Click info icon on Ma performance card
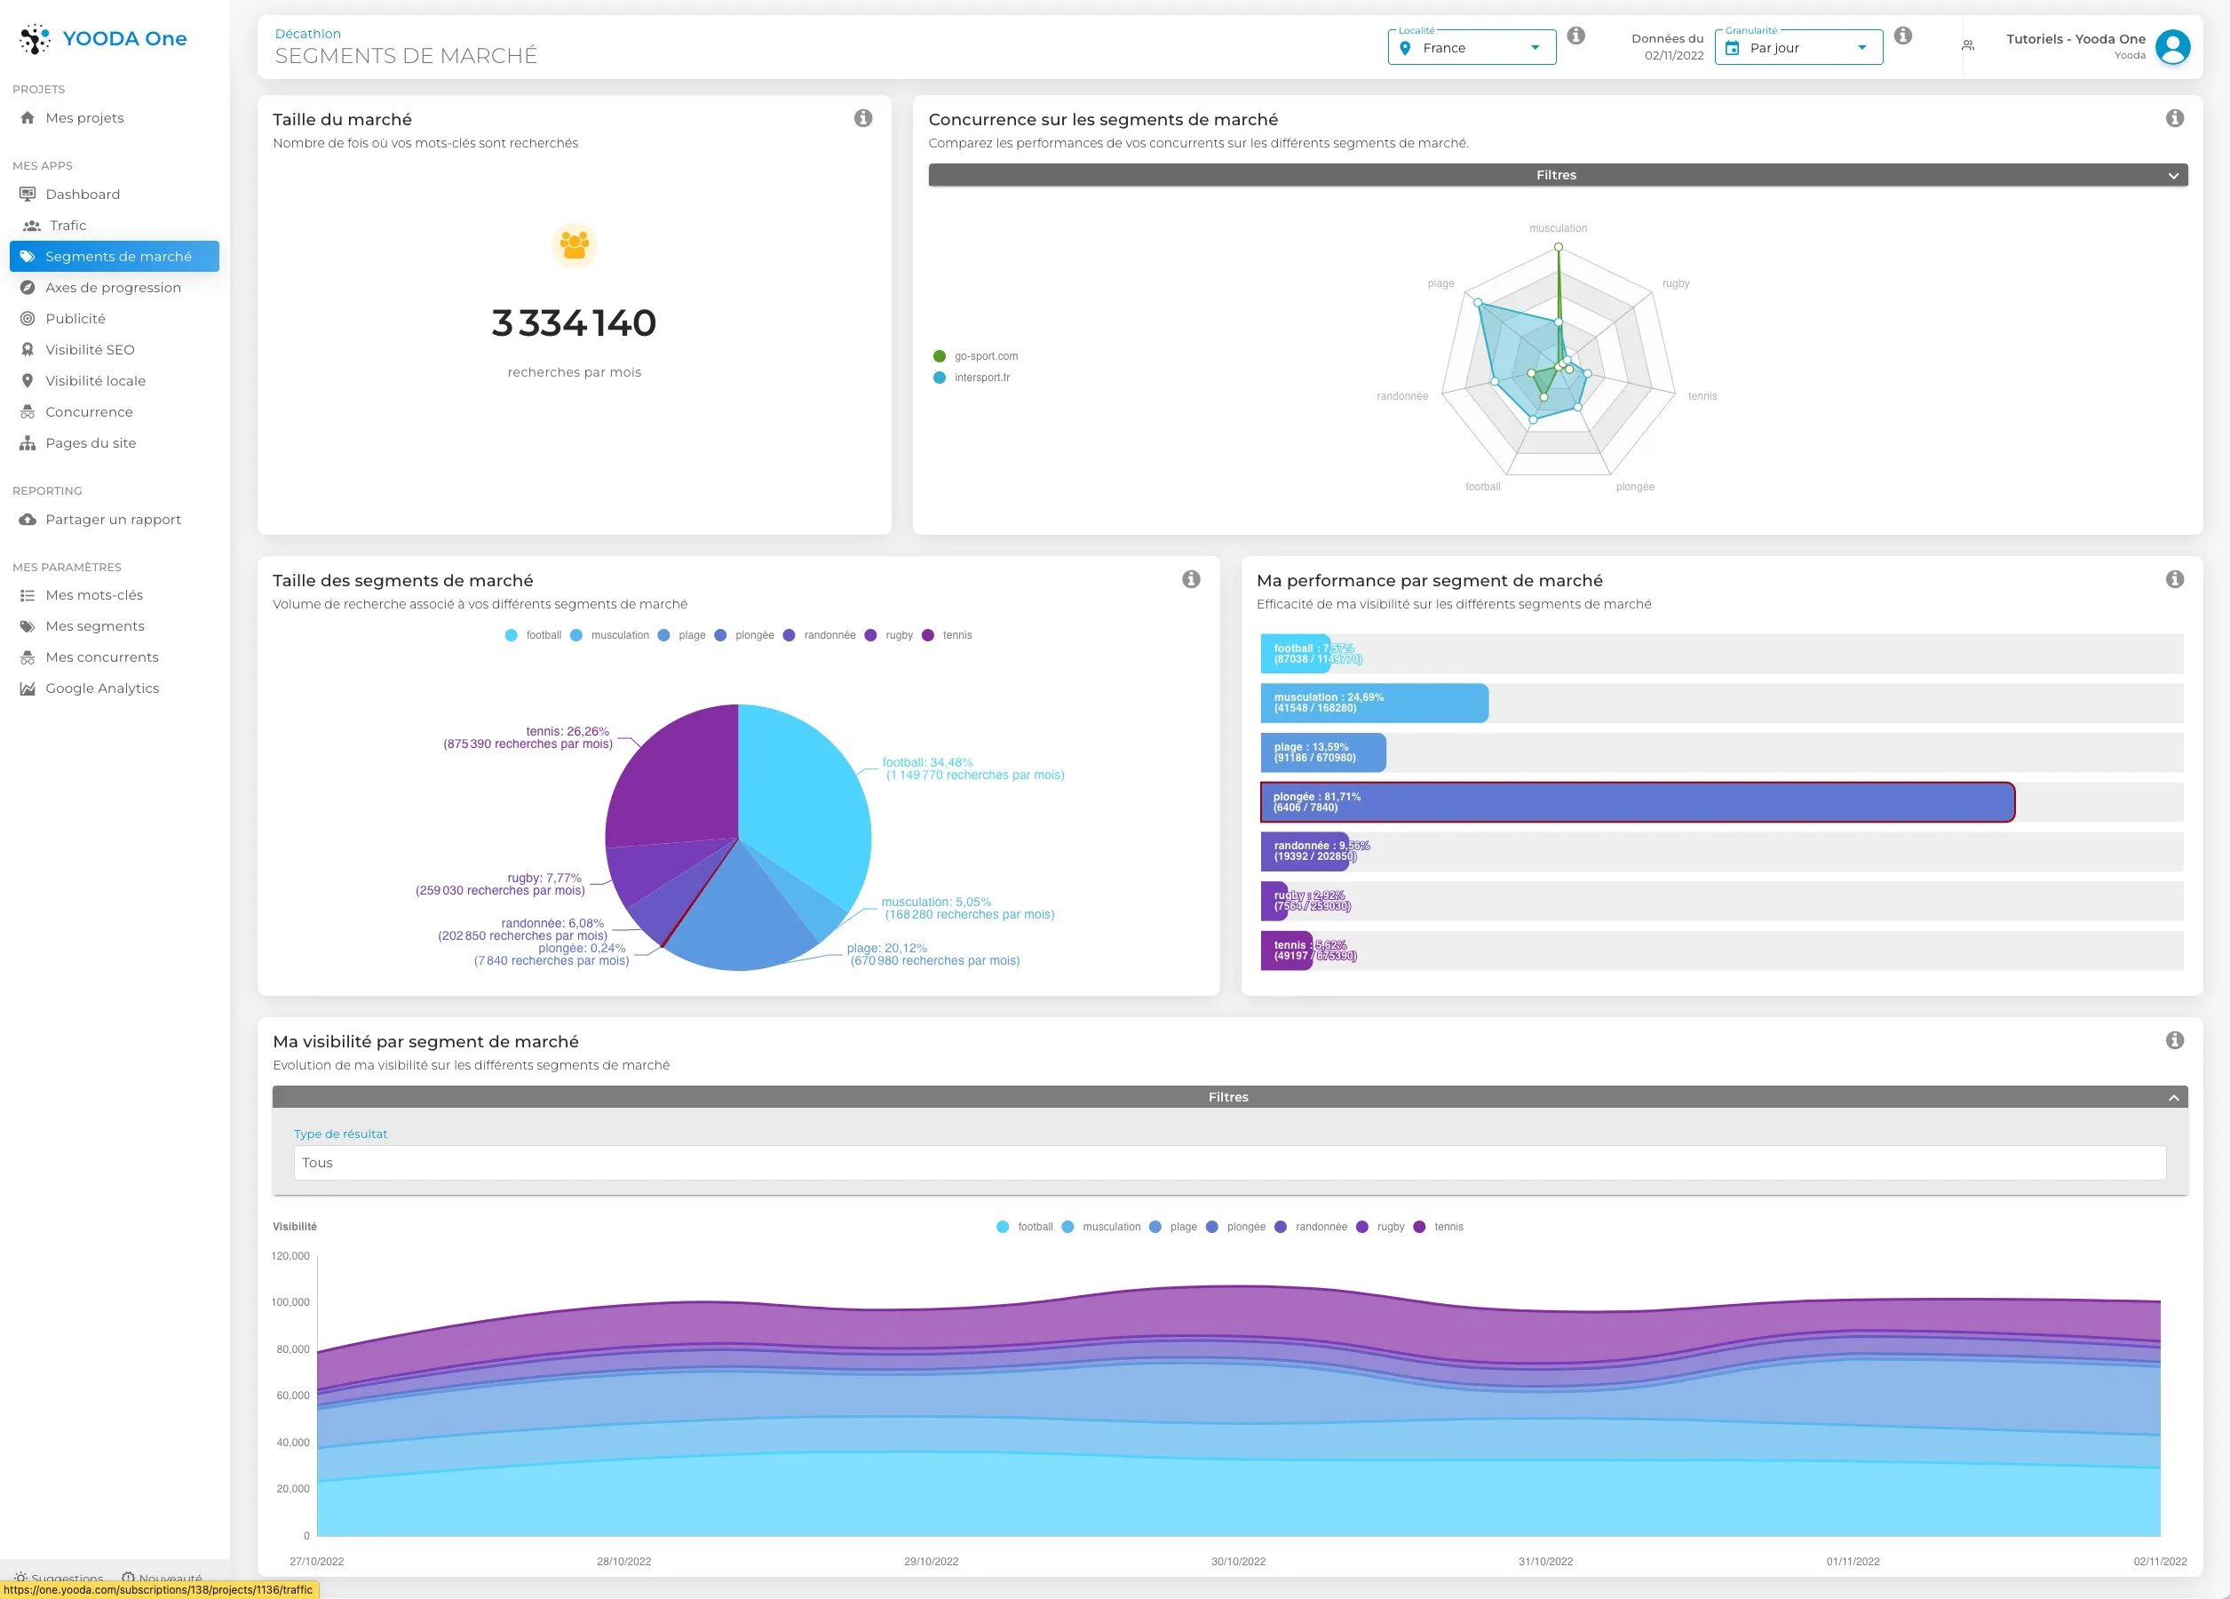 2174,579
